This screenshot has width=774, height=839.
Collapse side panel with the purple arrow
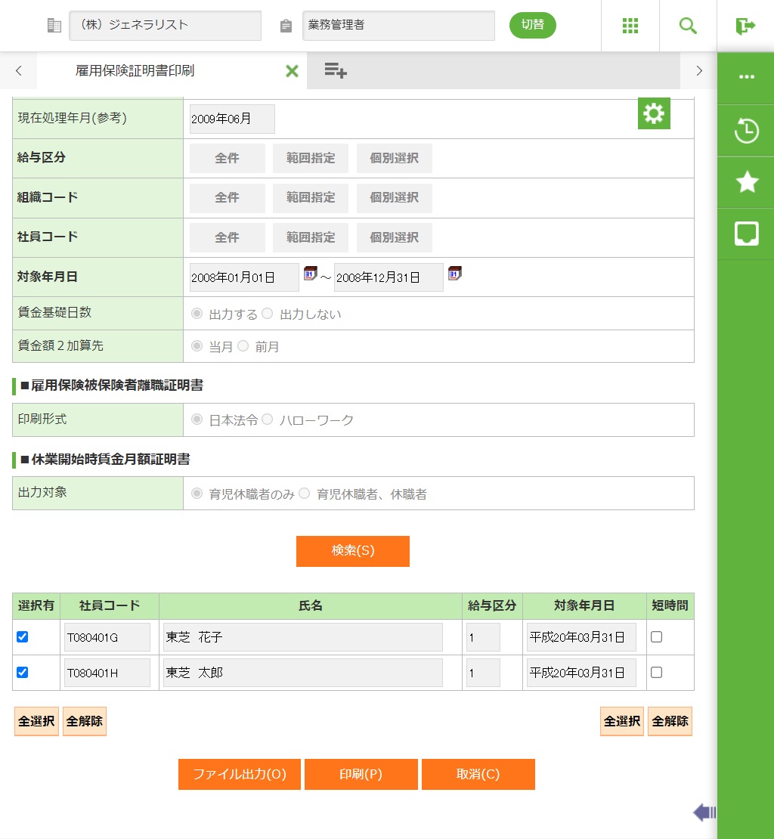(704, 813)
